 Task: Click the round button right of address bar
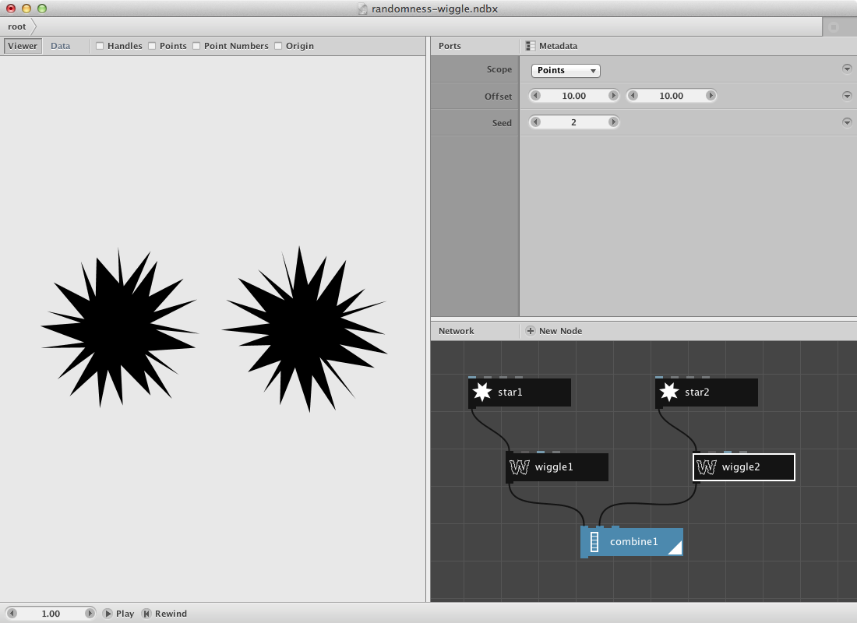pyautogui.click(x=834, y=26)
